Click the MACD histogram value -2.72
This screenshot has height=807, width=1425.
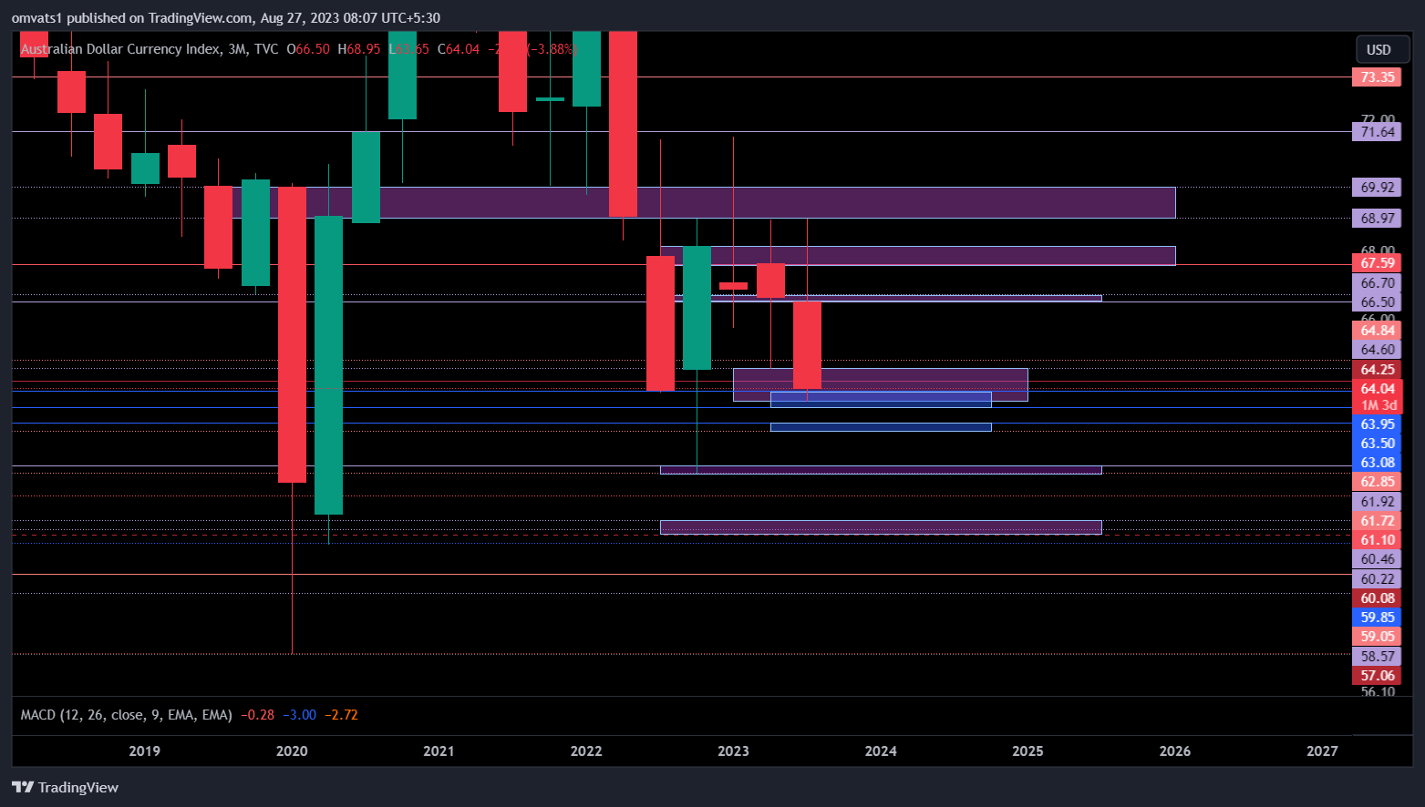click(341, 715)
